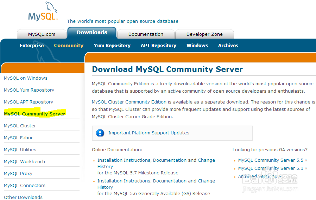Go to MySQL Community Server 5.5 link
Screen dimensions: 316x200
273,160
